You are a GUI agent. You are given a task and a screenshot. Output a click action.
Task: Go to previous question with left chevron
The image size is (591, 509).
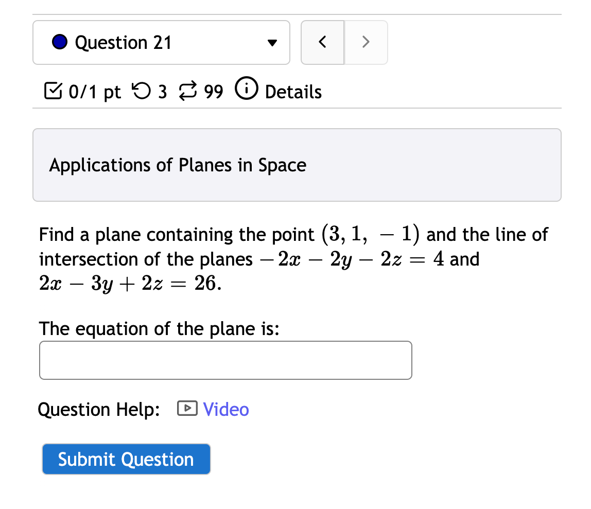coord(323,42)
